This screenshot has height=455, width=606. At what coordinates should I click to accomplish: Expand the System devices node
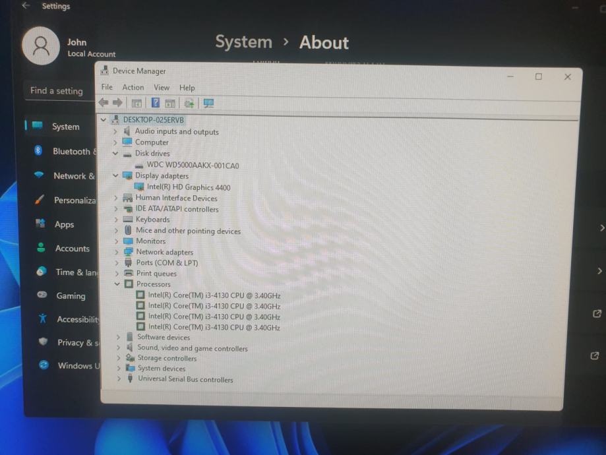(x=119, y=369)
